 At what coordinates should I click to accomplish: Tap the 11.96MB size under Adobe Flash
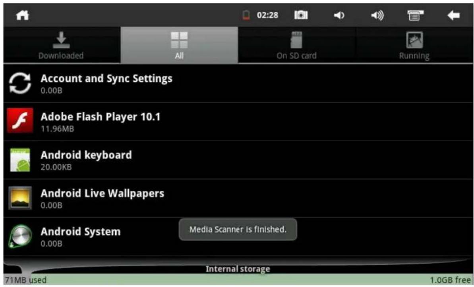click(x=58, y=129)
